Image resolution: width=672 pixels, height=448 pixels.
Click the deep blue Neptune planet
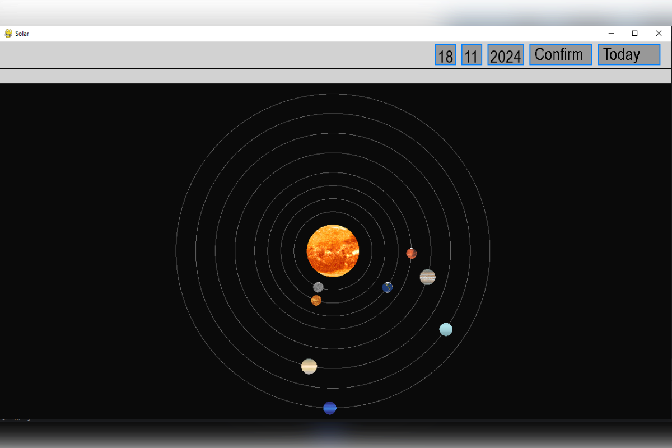(x=330, y=408)
